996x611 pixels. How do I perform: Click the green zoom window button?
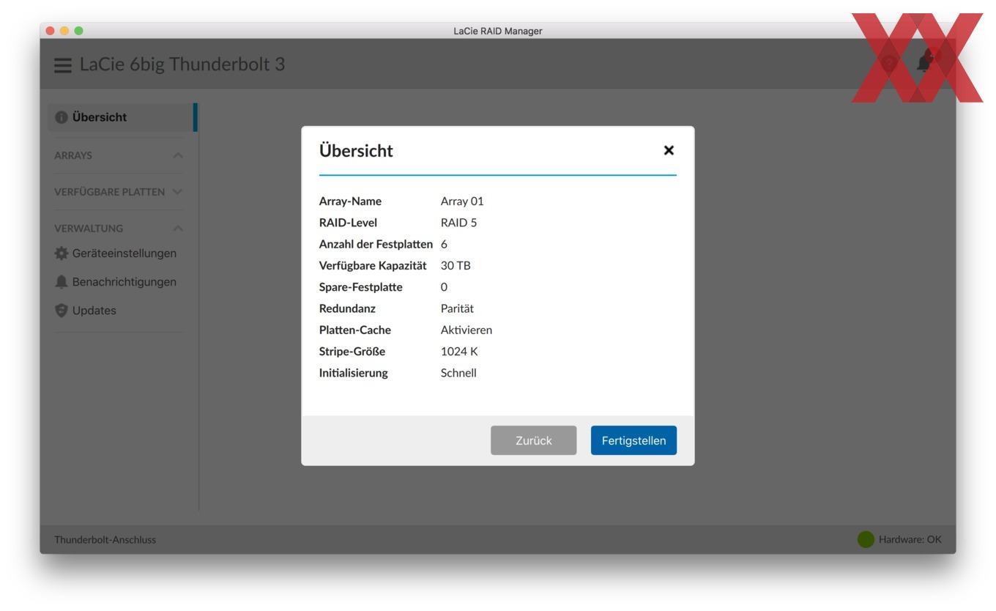[x=79, y=31]
